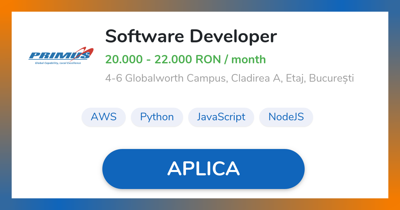The image size is (400, 210).
Task: Toggle the Python filter pill
Action: [x=157, y=117]
